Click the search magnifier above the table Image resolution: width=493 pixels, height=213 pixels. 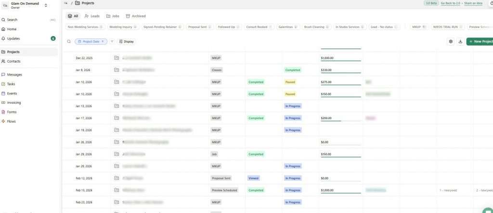(x=69, y=42)
